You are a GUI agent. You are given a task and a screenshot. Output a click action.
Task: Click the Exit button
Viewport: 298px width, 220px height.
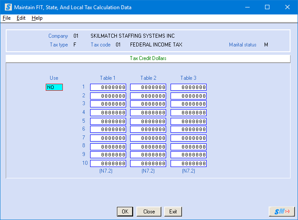click(x=173, y=212)
